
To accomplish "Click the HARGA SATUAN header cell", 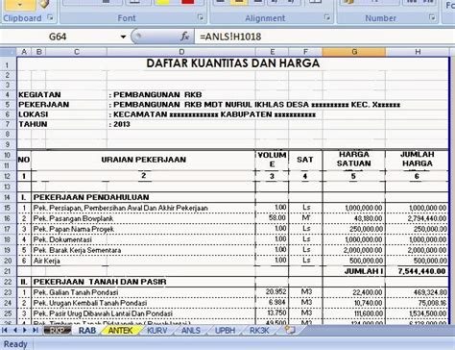I will point(354,160).
